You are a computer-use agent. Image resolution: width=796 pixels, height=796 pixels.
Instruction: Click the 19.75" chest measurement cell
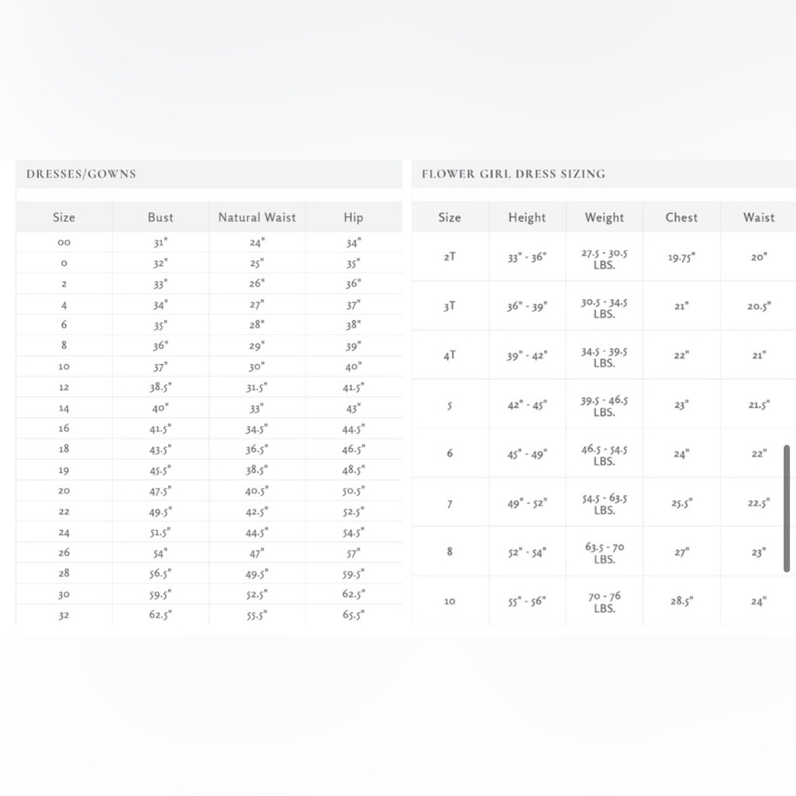[681, 257]
